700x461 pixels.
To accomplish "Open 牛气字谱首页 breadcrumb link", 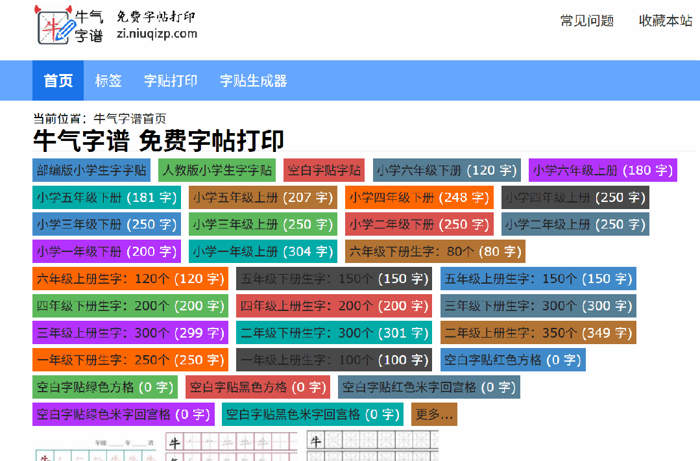I will [x=127, y=118].
